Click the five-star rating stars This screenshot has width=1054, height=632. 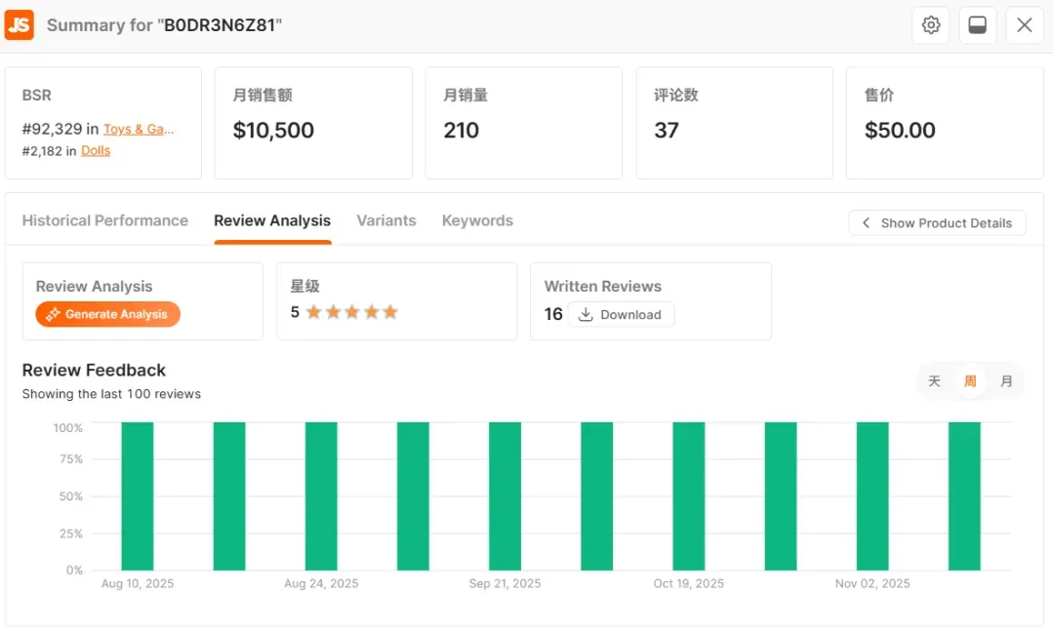pos(352,312)
